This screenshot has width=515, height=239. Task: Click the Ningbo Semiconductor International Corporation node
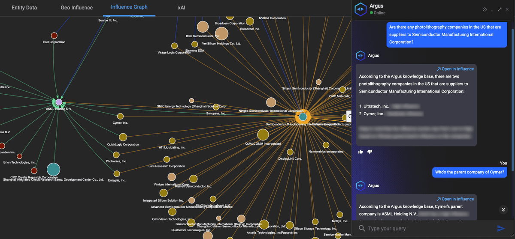coord(271,102)
